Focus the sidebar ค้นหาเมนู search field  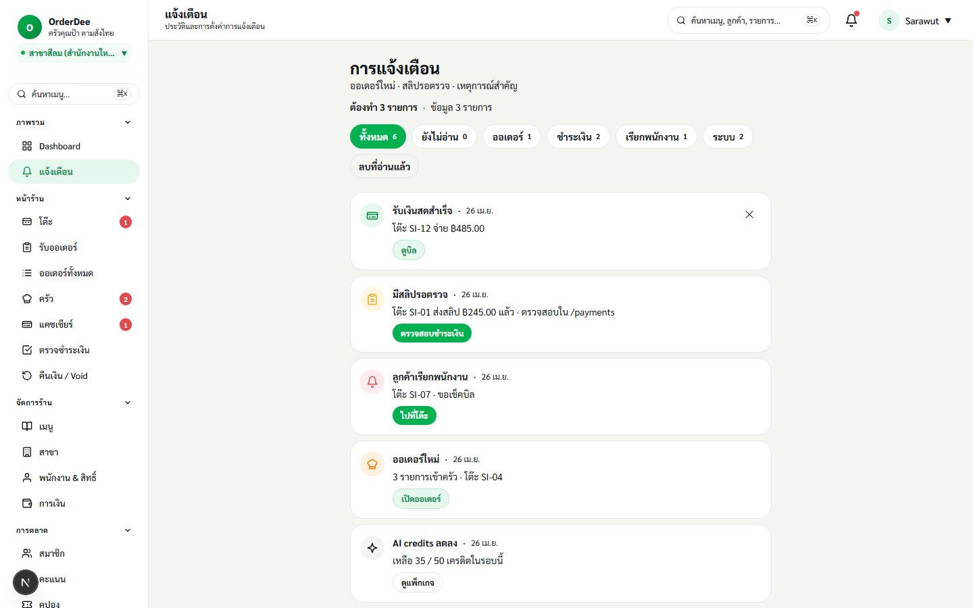click(74, 94)
